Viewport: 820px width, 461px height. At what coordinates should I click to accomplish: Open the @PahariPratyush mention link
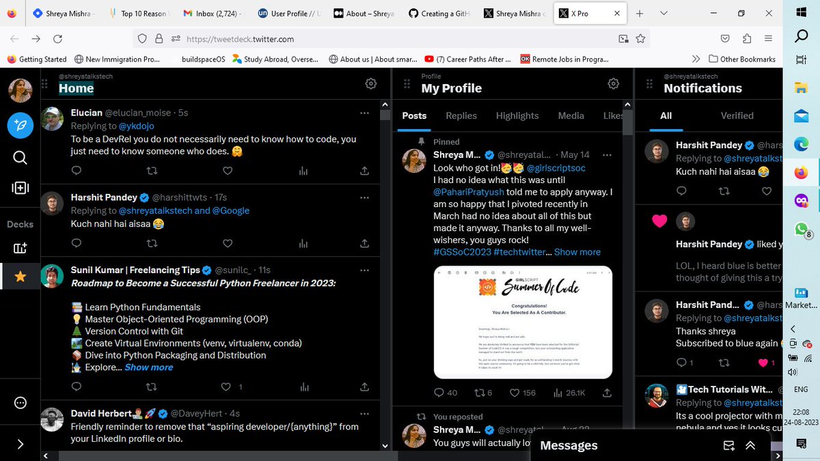click(x=470, y=191)
